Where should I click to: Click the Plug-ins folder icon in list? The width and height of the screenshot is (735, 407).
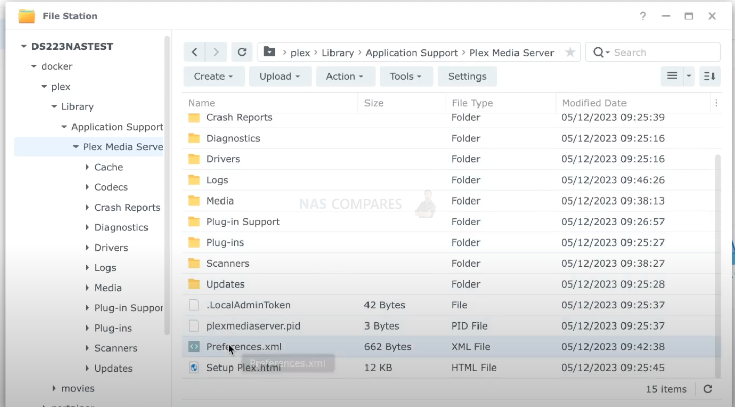click(194, 242)
